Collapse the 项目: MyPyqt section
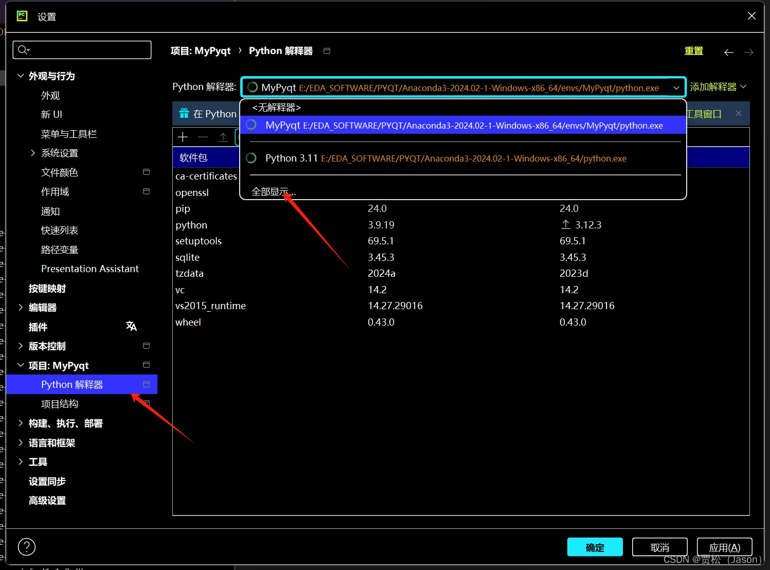Screen dimensions: 770x570 pyautogui.click(x=21, y=365)
